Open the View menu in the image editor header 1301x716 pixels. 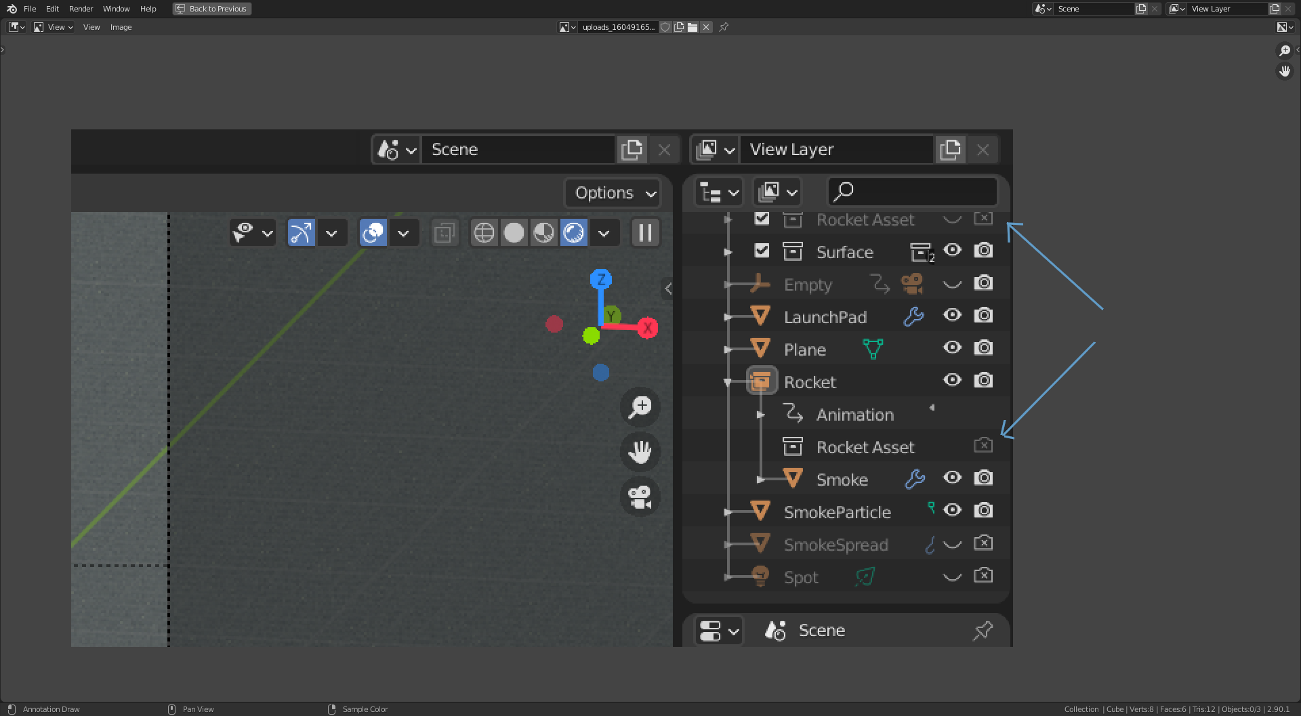tap(91, 27)
